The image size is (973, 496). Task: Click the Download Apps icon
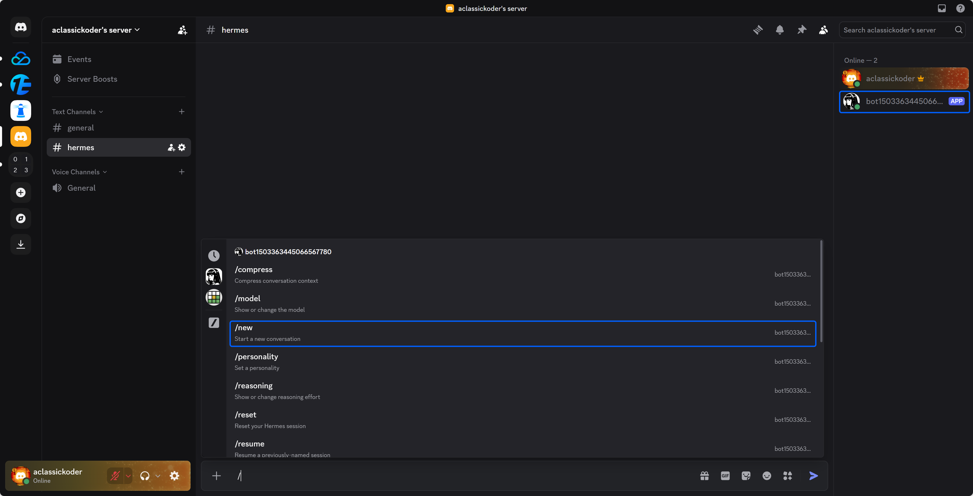(21, 244)
